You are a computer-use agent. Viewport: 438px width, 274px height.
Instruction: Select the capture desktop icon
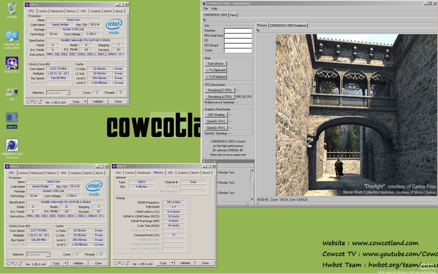tap(12, 120)
